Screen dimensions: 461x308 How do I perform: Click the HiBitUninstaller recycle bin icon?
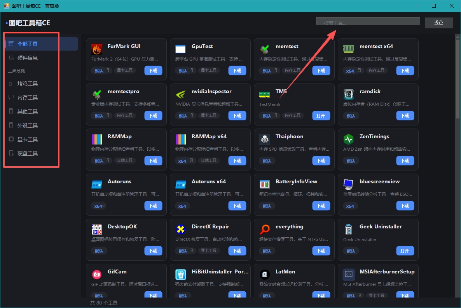[x=180, y=275]
